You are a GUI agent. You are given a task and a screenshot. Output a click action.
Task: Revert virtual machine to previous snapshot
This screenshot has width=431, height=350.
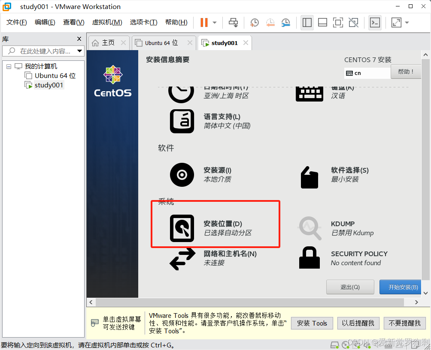tap(270, 23)
